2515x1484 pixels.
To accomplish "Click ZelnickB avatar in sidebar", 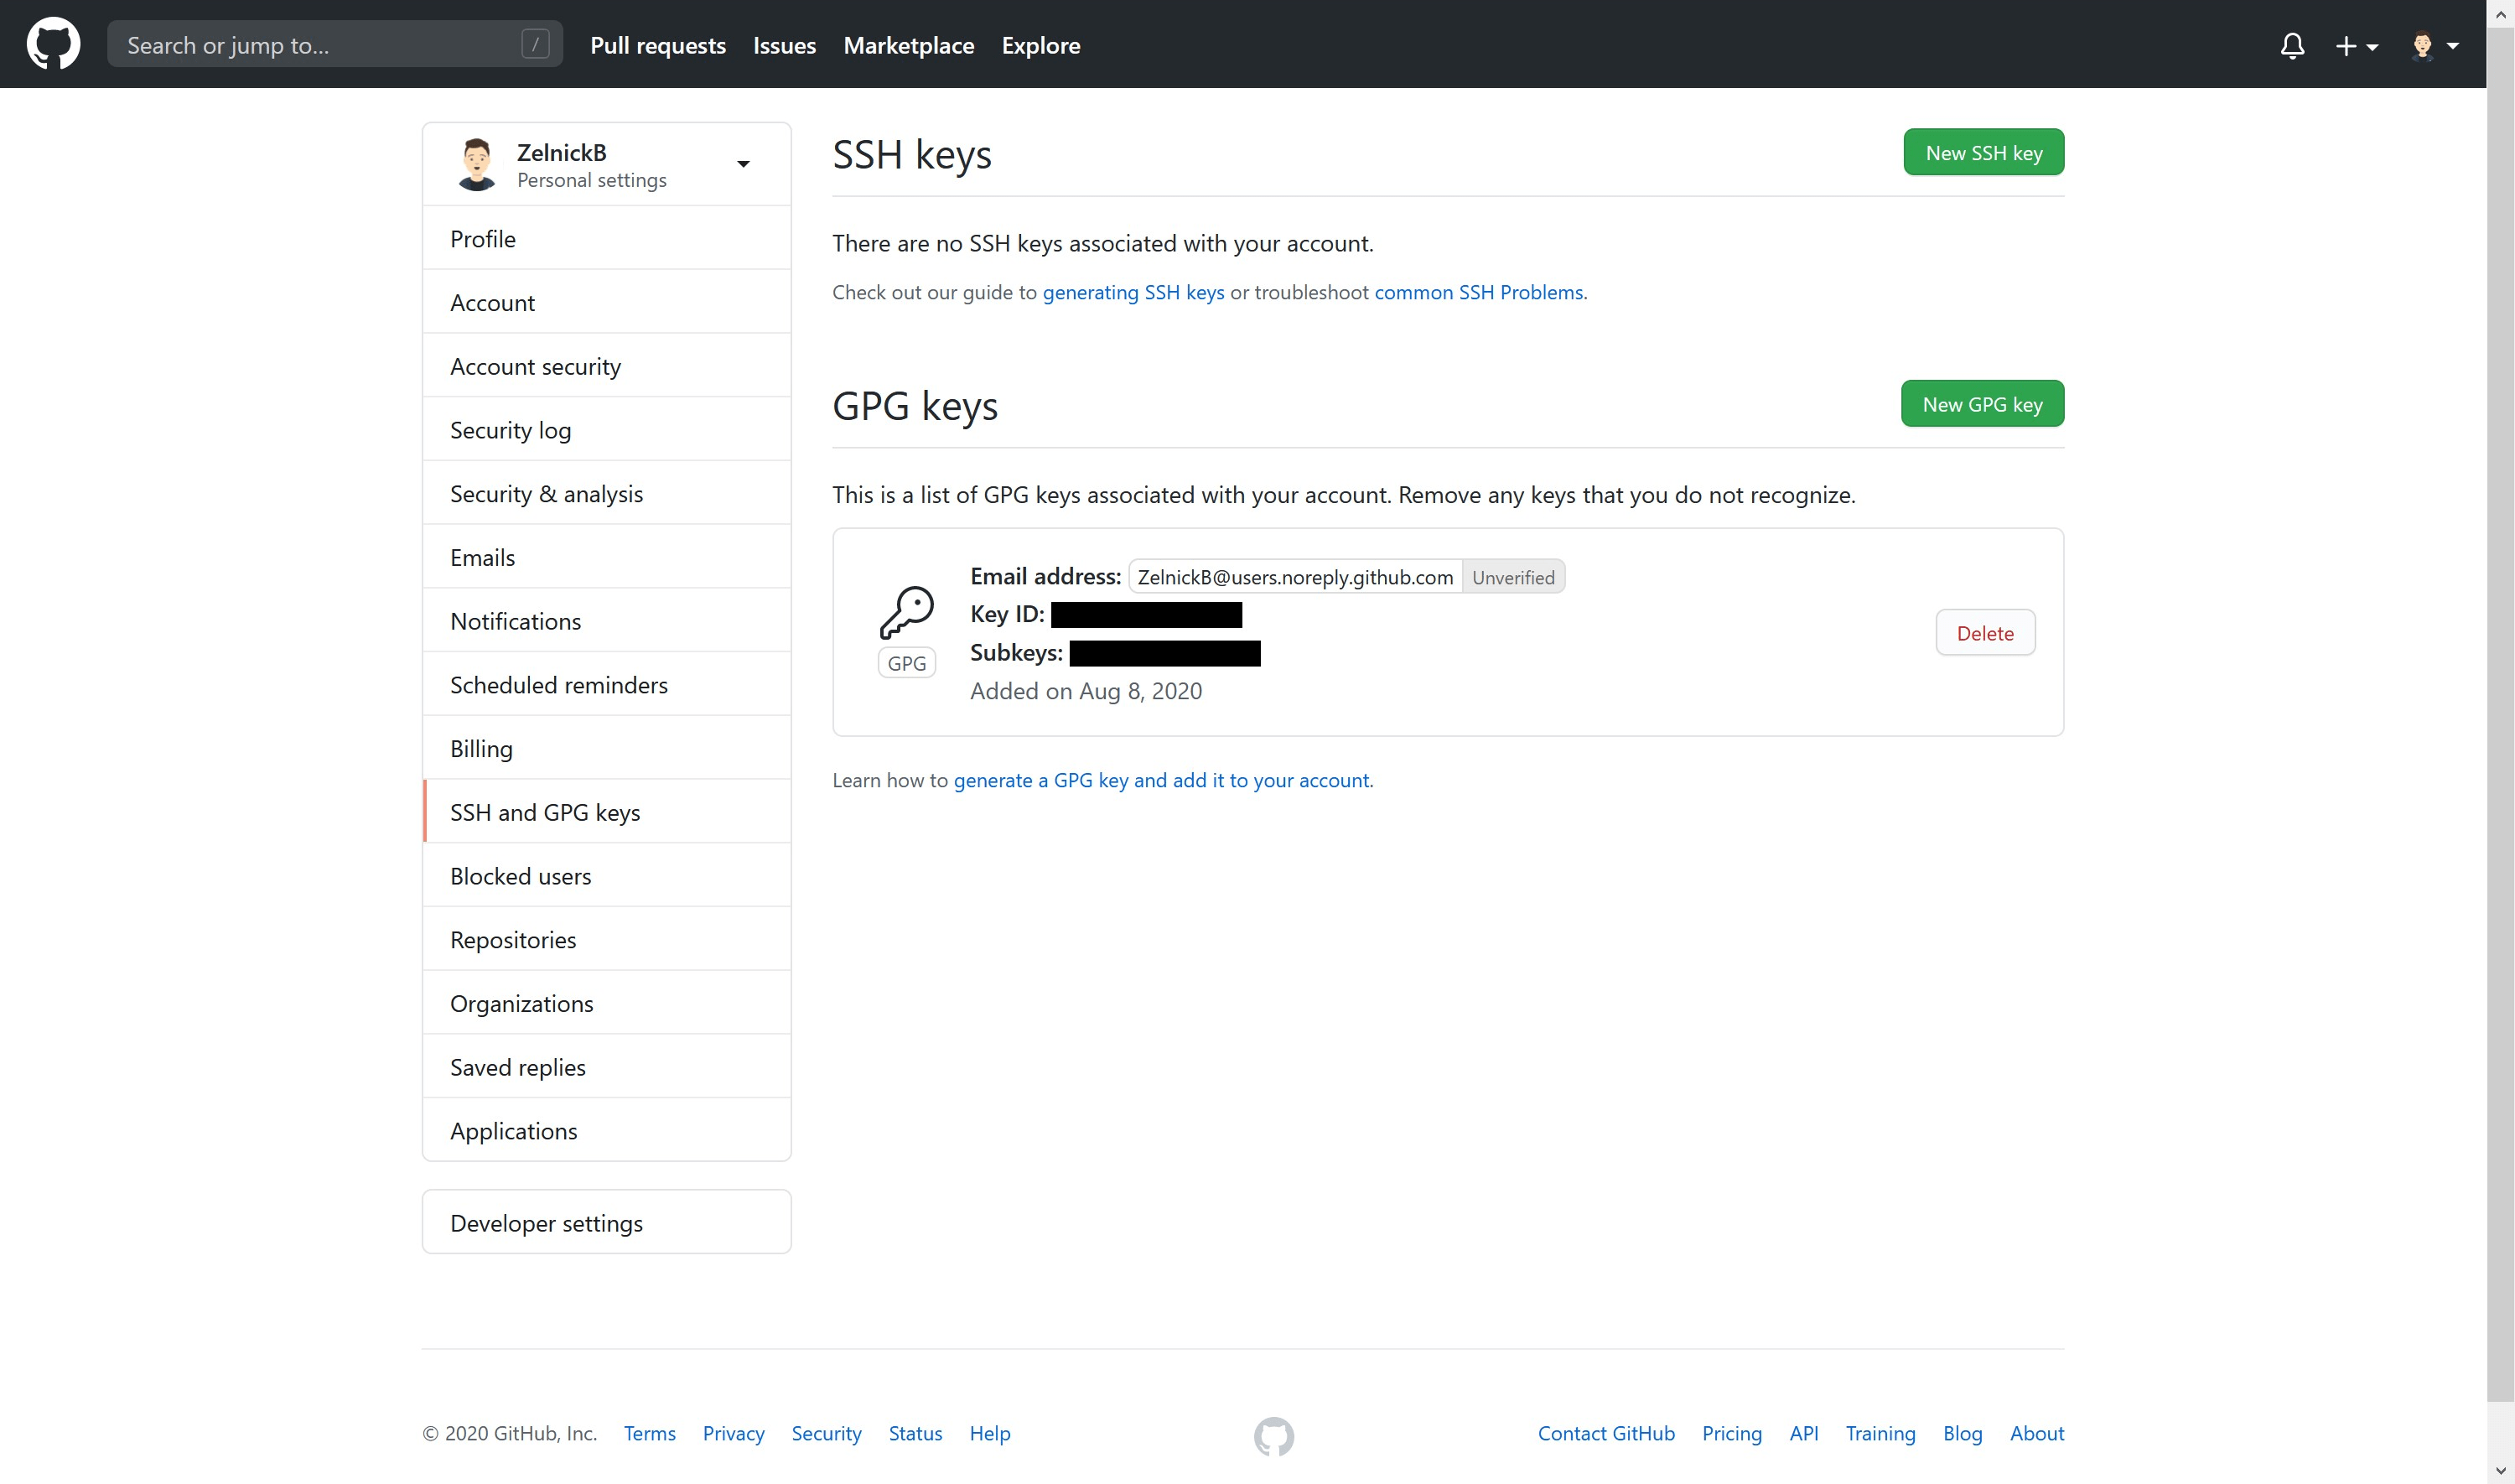I will pyautogui.click(x=477, y=164).
